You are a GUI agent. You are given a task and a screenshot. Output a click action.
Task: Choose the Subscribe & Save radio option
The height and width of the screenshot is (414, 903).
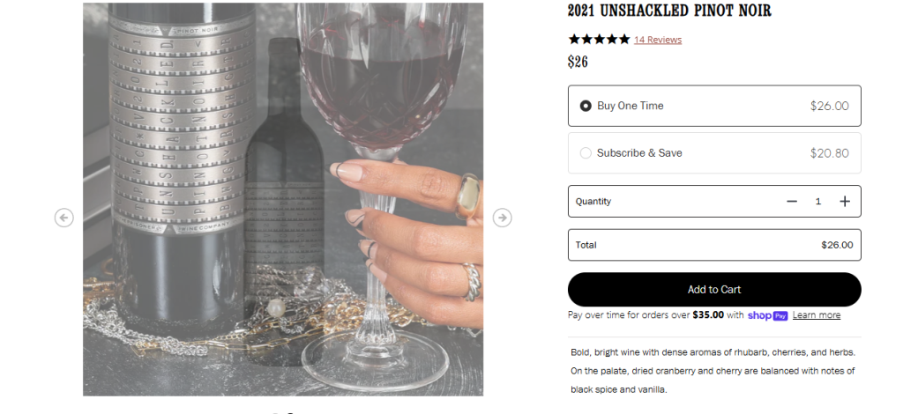tap(586, 153)
